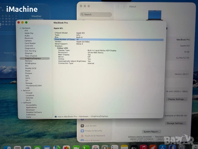The height and width of the screenshot is (149, 198).
Task: Open Mail from the Dock
Action: click(x=47, y=148)
